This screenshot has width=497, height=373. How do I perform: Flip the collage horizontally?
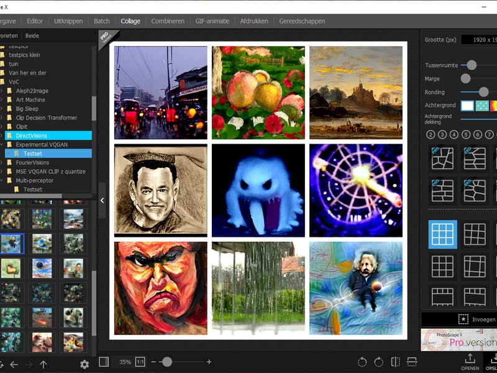point(395,362)
